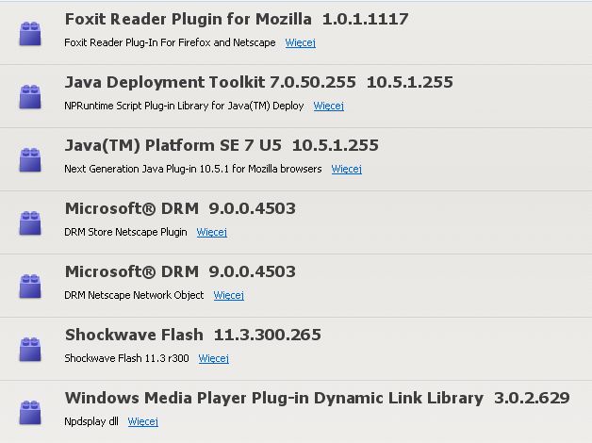
Task: Open Więcej link for Java Deployment Toolkit
Action: tap(328, 106)
